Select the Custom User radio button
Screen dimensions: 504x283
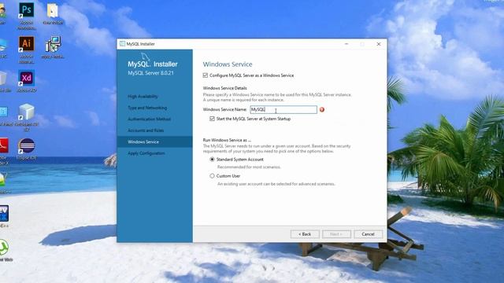212,176
